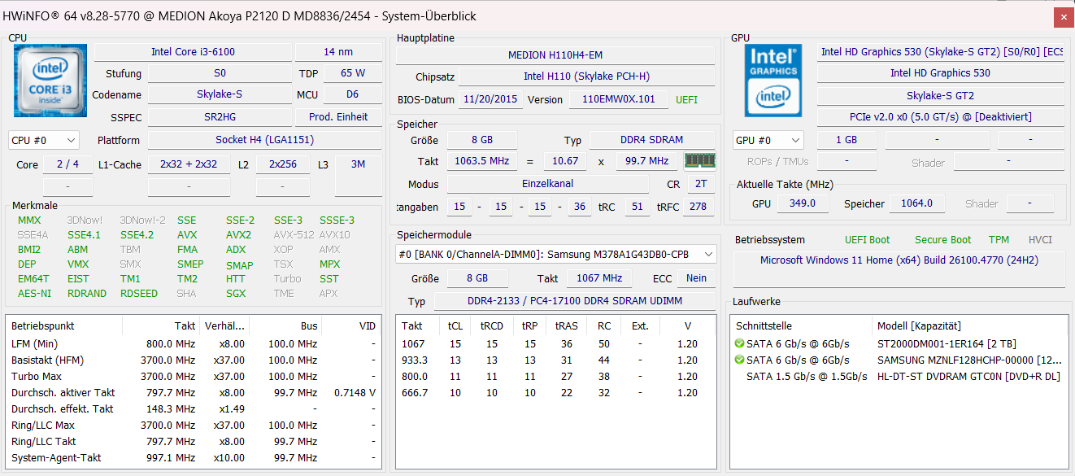Click the Intel Graphics logo

click(x=773, y=81)
